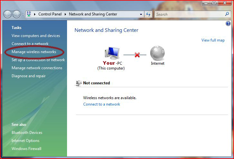Open Manage network connections
Viewport: 234px width, 159px height.
coord(37,68)
